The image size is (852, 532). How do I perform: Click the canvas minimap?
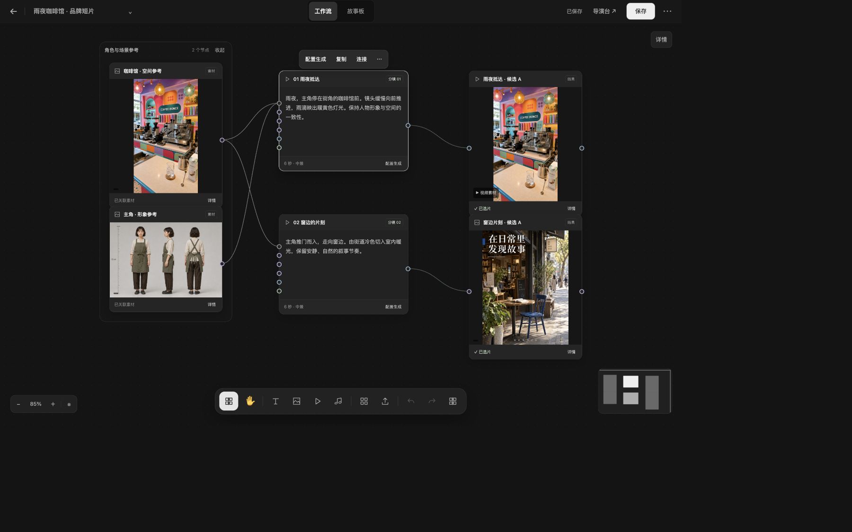634,392
